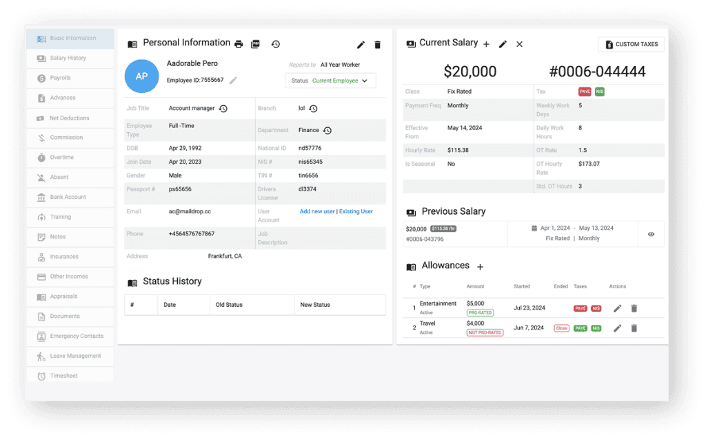Viewport: 706px width, 439px height.
Task: Click Date column in Status History
Action: click(170, 305)
